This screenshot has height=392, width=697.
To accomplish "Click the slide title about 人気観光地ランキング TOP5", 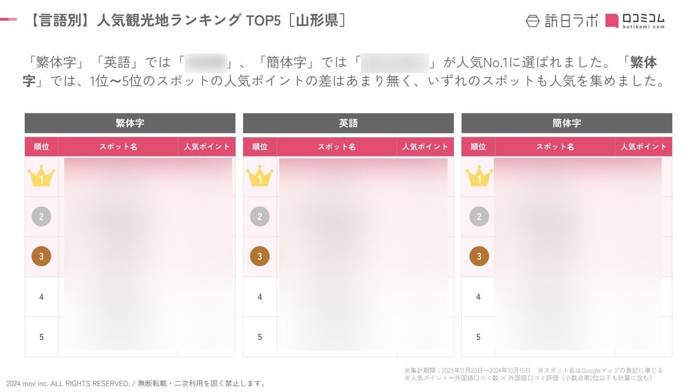I will pyautogui.click(x=188, y=21).
